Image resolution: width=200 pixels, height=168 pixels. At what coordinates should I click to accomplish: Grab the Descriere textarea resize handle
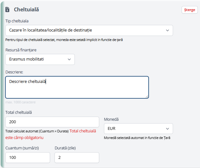pyautogui.click(x=147, y=97)
